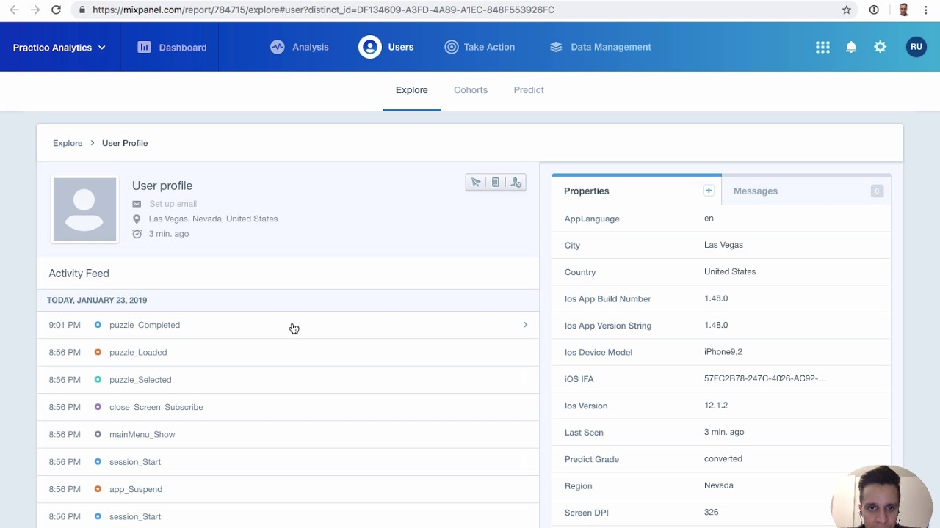The image size is (940, 528).
Task: Click the Las Vegas city value
Action: [x=723, y=245]
